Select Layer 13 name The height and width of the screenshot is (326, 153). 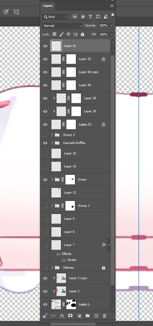tap(70, 193)
